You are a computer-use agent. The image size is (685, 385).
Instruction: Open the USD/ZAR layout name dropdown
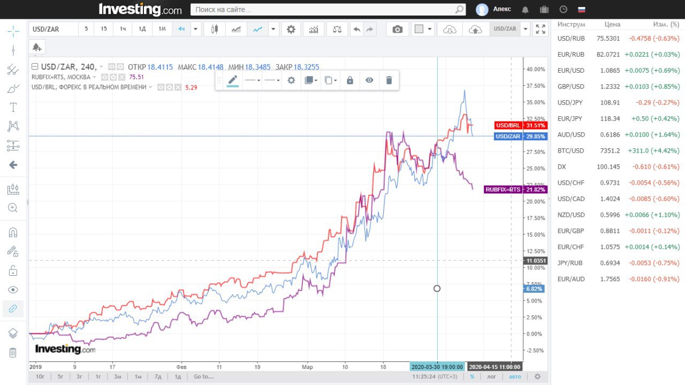(x=526, y=29)
